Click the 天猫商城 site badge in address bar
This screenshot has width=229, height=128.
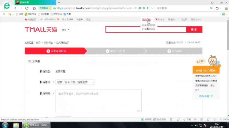(45, 8)
